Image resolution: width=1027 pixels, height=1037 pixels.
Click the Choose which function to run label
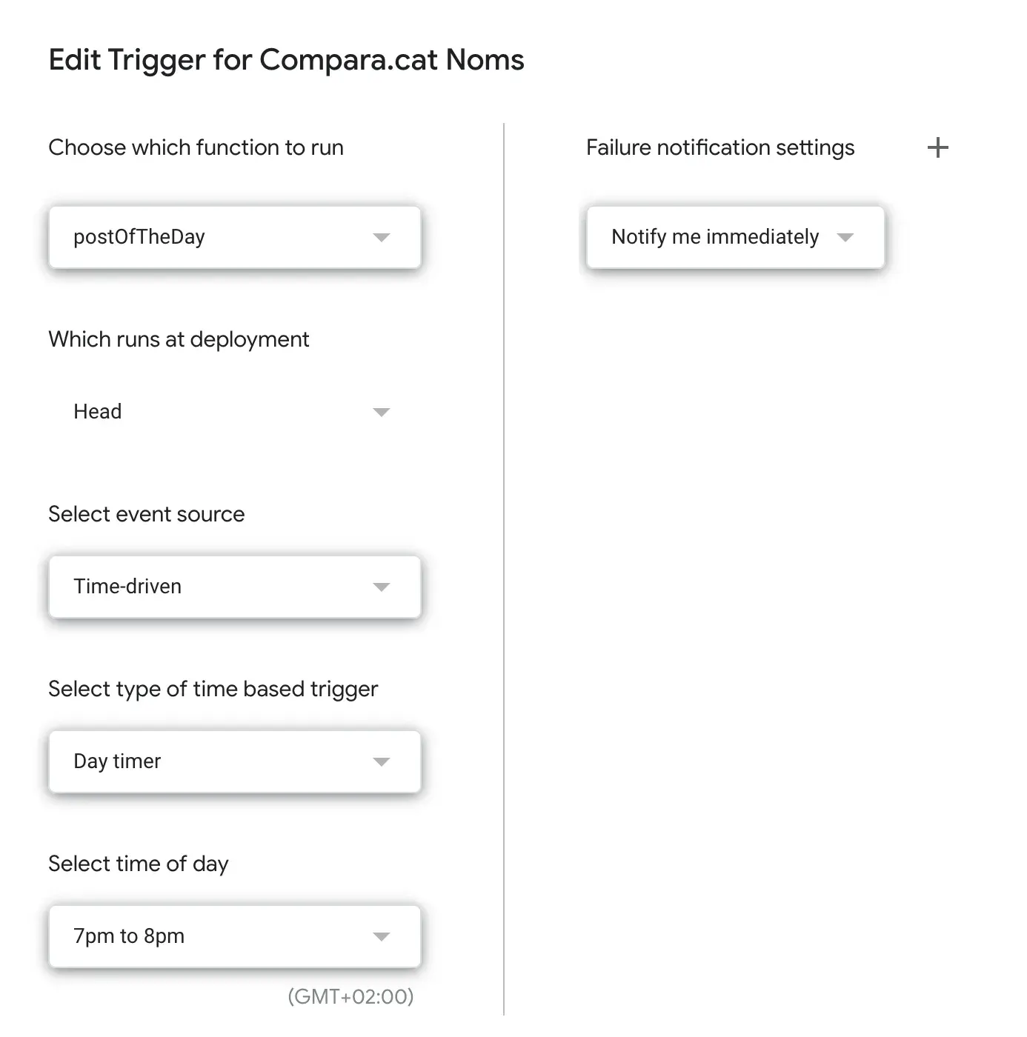point(196,147)
